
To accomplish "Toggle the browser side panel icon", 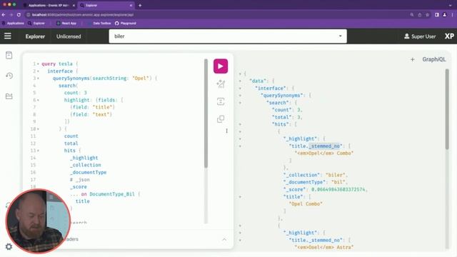I will 436,14.
